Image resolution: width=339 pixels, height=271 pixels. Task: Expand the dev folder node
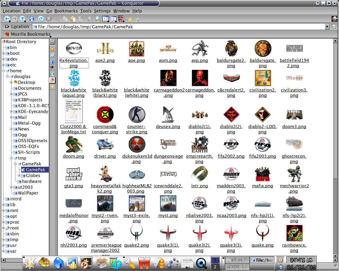click(x=3, y=59)
